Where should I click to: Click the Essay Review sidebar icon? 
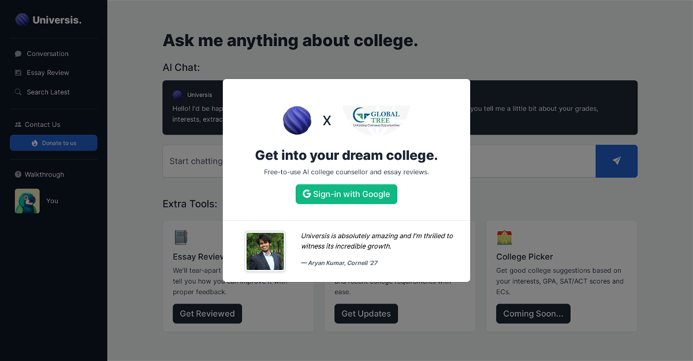click(x=18, y=73)
